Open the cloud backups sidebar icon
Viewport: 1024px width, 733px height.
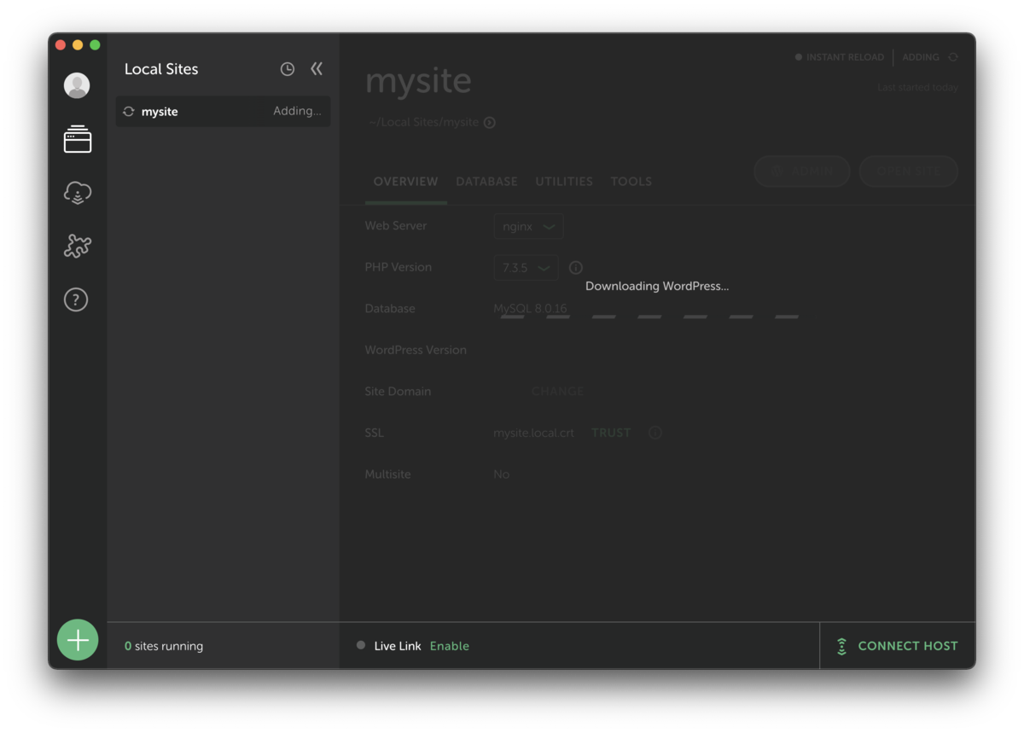click(x=77, y=193)
